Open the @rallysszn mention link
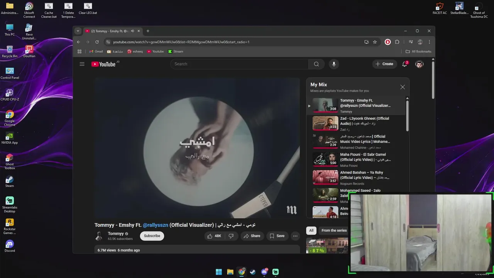The height and width of the screenshot is (278, 494). click(156, 225)
